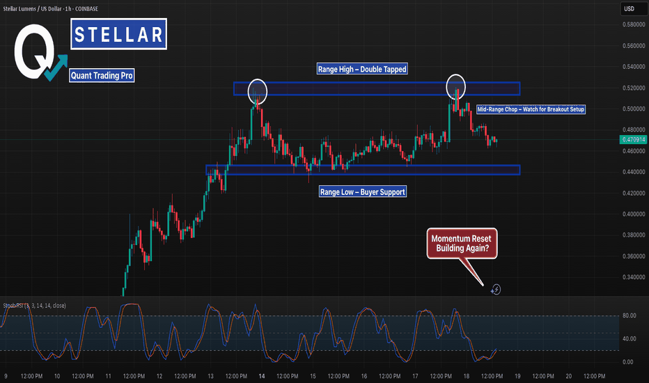Click the Stoch RSI indicator legend
The image size is (649, 383).
click(35, 306)
